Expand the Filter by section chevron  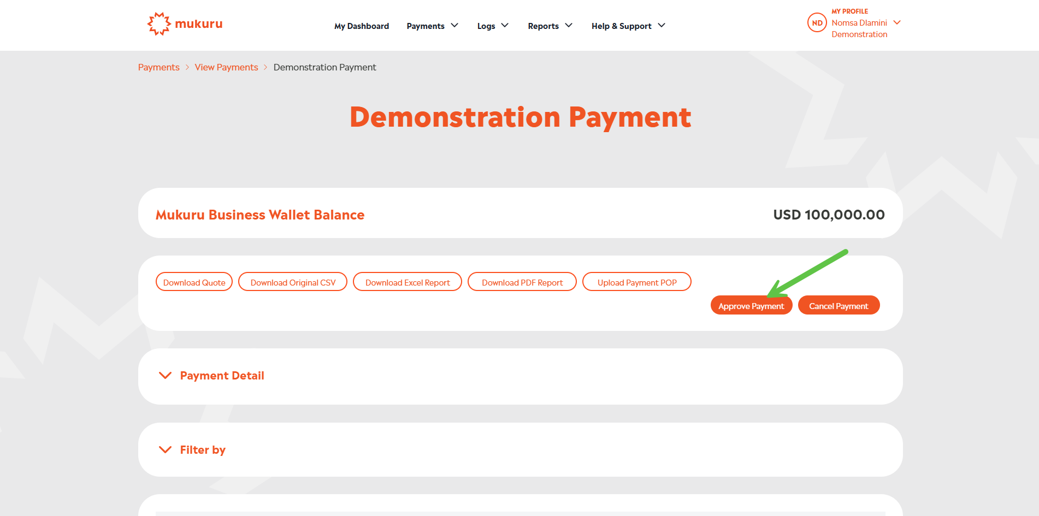[165, 450]
